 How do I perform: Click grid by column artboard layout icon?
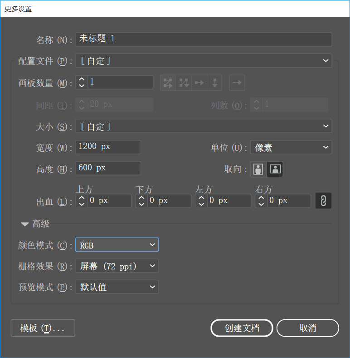click(x=184, y=83)
